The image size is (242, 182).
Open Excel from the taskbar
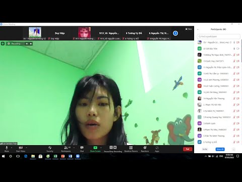55,156
